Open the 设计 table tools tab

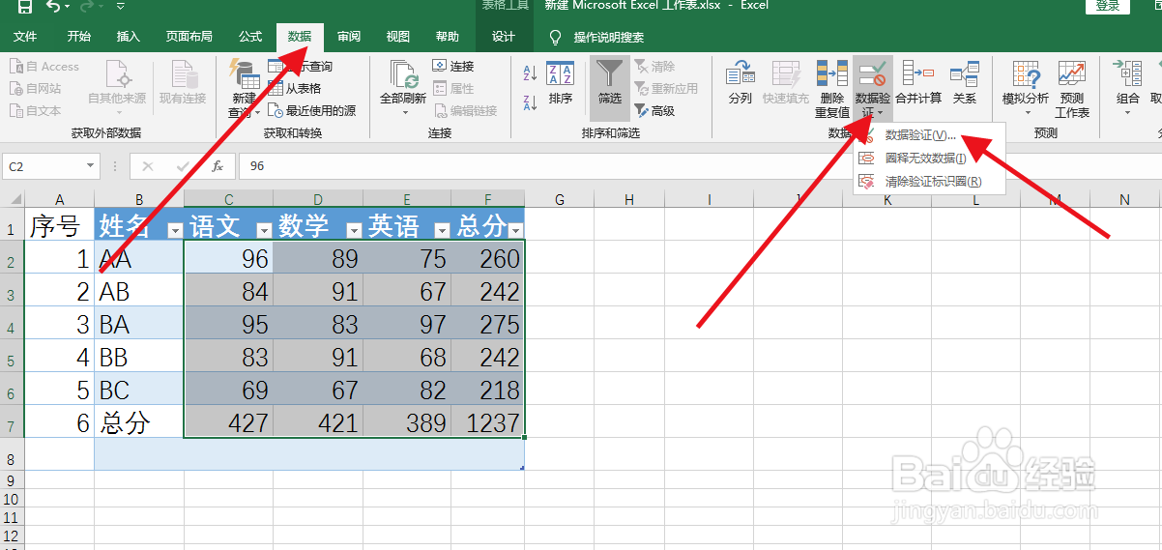click(x=504, y=37)
